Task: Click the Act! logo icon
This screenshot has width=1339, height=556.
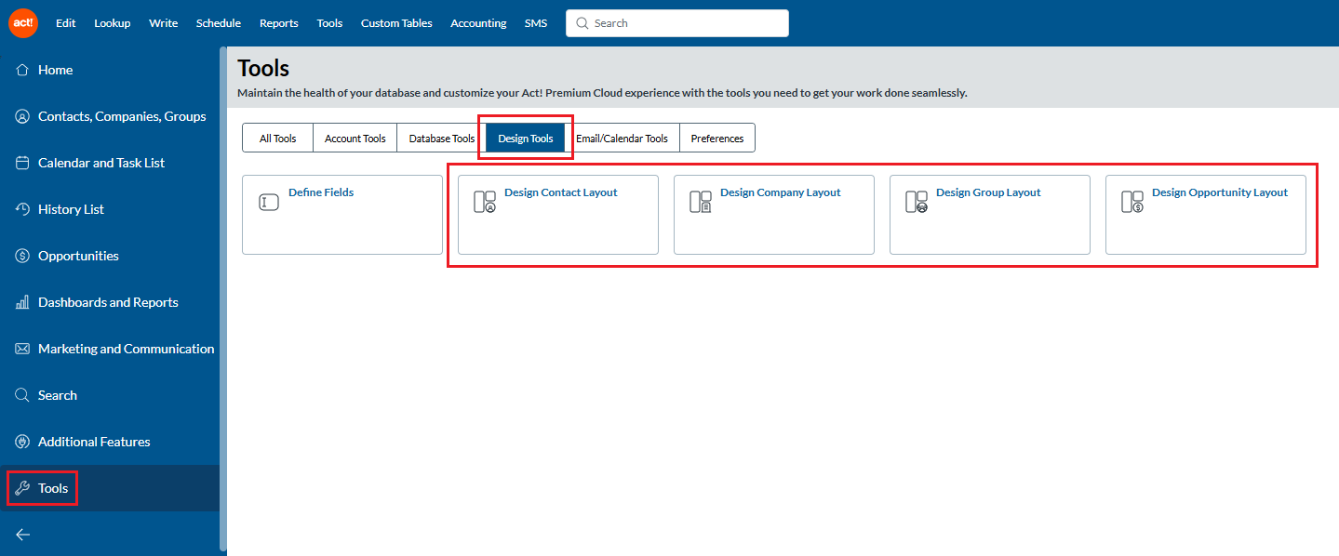Action: point(22,23)
